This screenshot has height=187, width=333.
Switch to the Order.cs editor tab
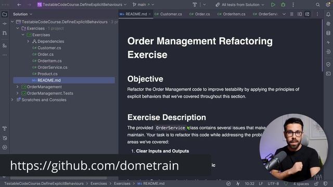coord(199,14)
